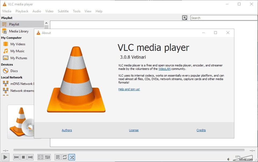
Task: Open the VideoLAN website link
Action: 164,69
